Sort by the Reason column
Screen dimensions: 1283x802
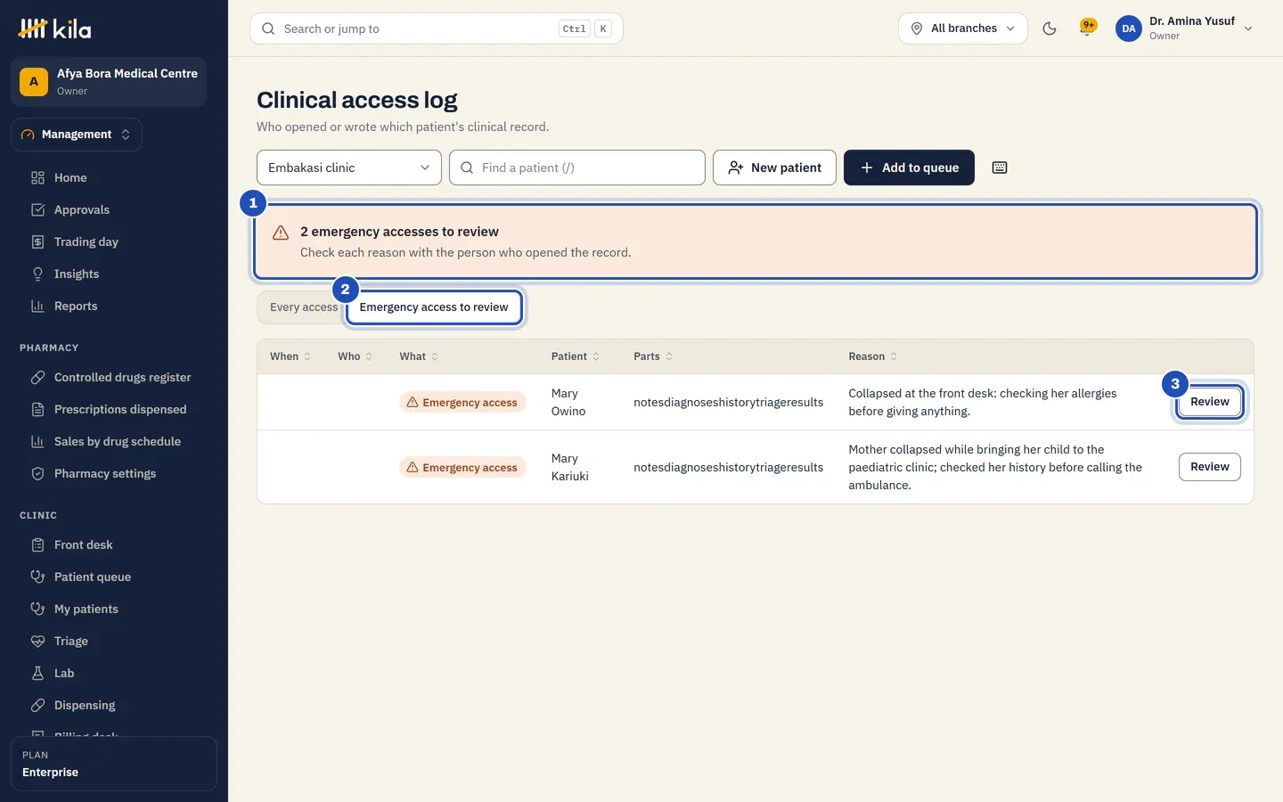pos(873,356)
